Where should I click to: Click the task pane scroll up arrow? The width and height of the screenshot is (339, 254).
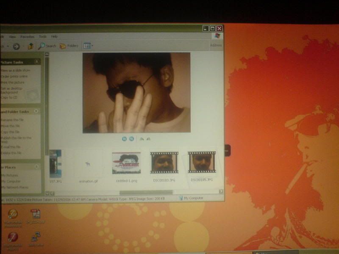(x=47, y=54)
